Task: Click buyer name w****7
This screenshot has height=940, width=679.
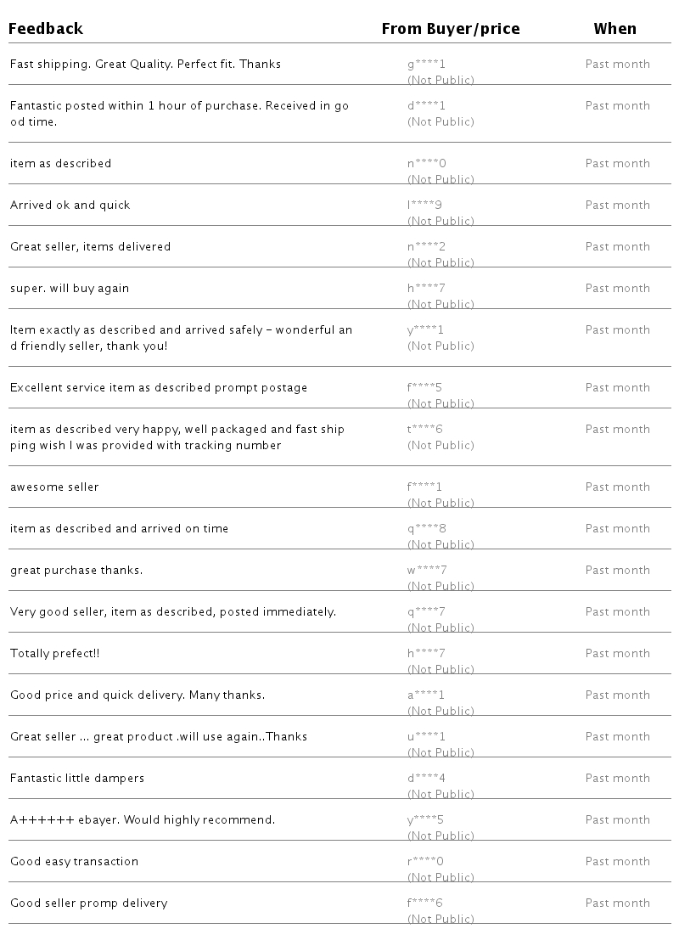Action: pyautogui.click(x=426, y=571)
